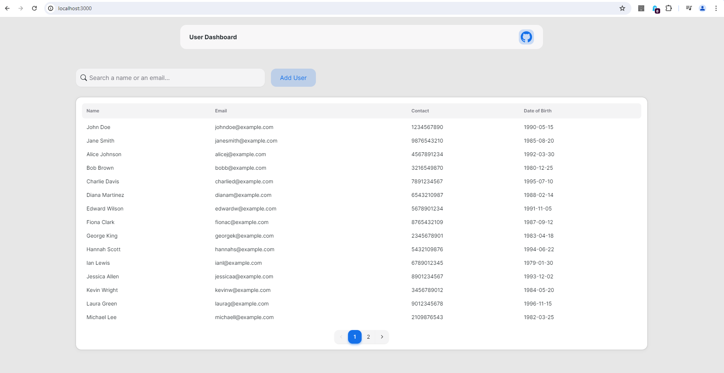Click contact number 1234567890

pos(427,127)
